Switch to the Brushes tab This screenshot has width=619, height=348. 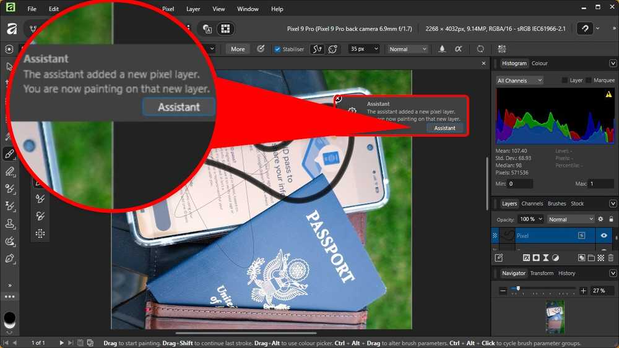(x=556, y=203)
